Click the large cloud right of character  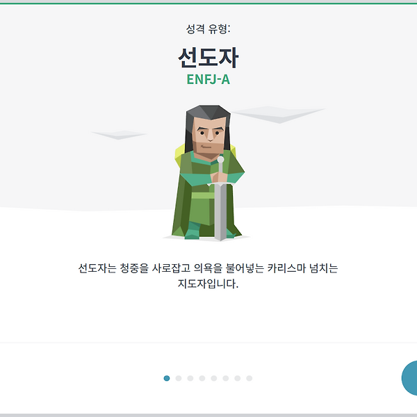click(278, 115)
